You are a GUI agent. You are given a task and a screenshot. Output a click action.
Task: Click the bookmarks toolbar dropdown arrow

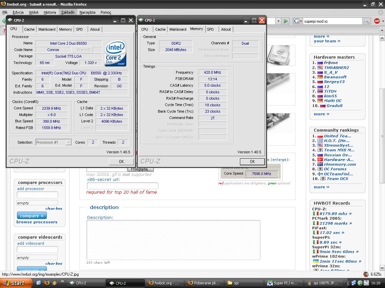click(382, 30)
